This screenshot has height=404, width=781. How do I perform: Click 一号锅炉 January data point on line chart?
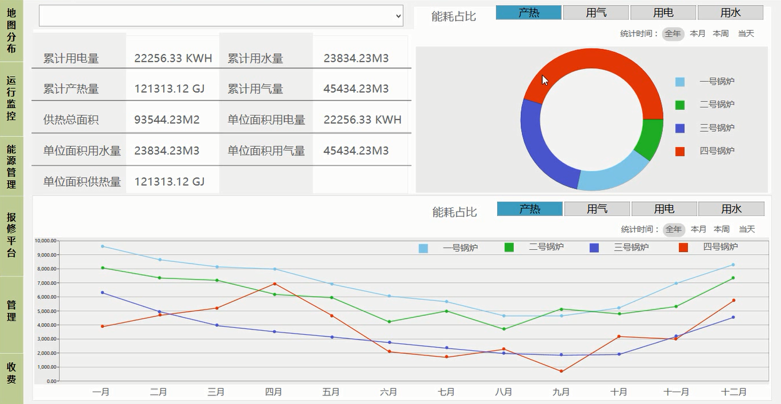(102, 246)
